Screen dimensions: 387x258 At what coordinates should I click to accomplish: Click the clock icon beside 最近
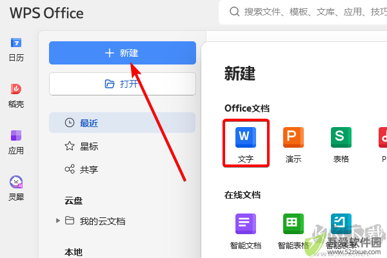point(70,123)
